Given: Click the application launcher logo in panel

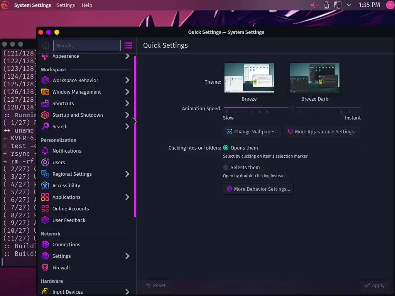Looking at the screenshot, I should coord(5,5).
